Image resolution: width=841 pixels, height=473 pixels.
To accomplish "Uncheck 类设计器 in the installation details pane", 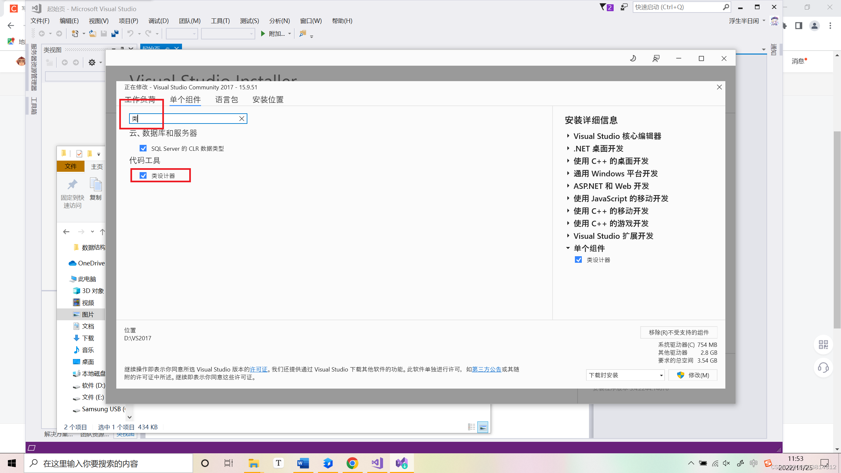I will click(579, 260).
